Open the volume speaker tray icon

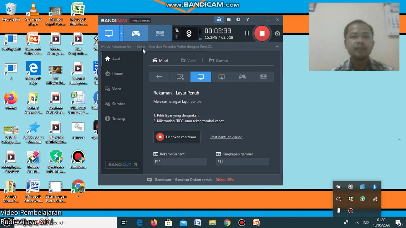pos(339,199)
